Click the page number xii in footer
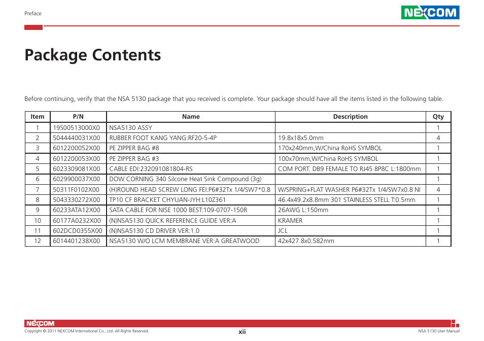Screen dimensions: 484x341 click(242, 332)
